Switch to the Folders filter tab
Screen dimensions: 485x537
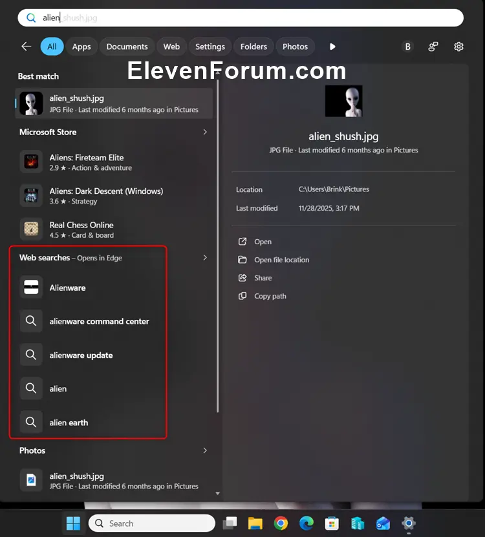coord(253,47)
